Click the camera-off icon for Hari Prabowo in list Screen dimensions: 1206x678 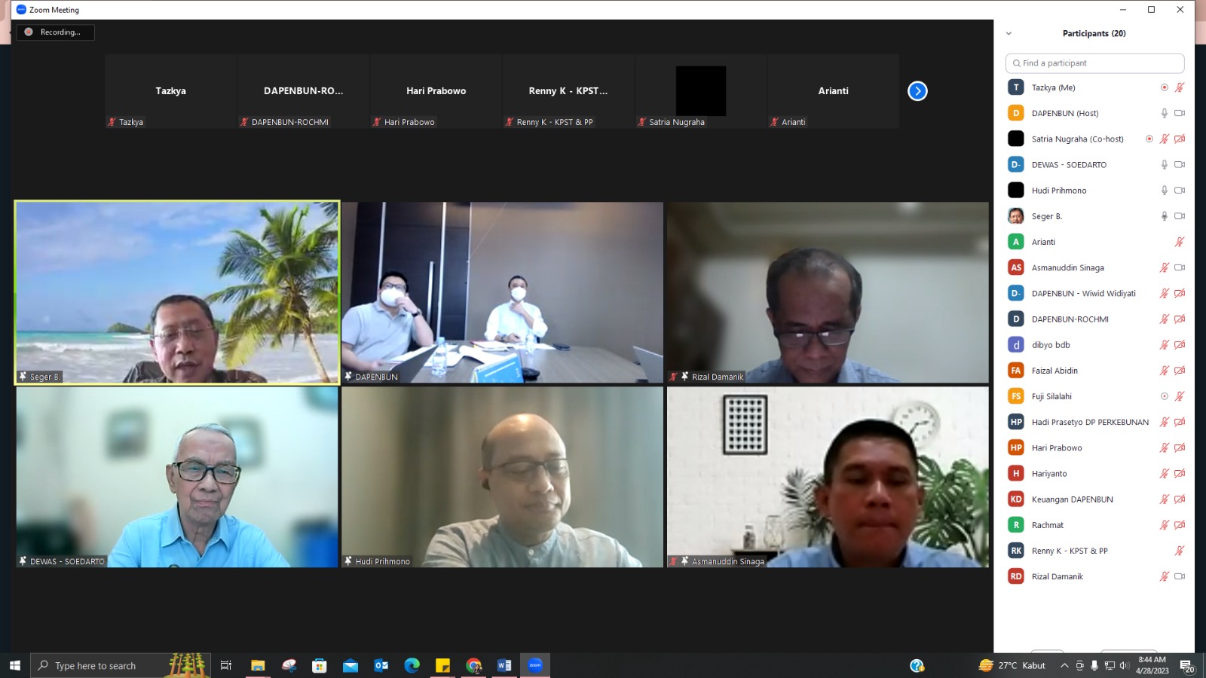click(1180, 447)
